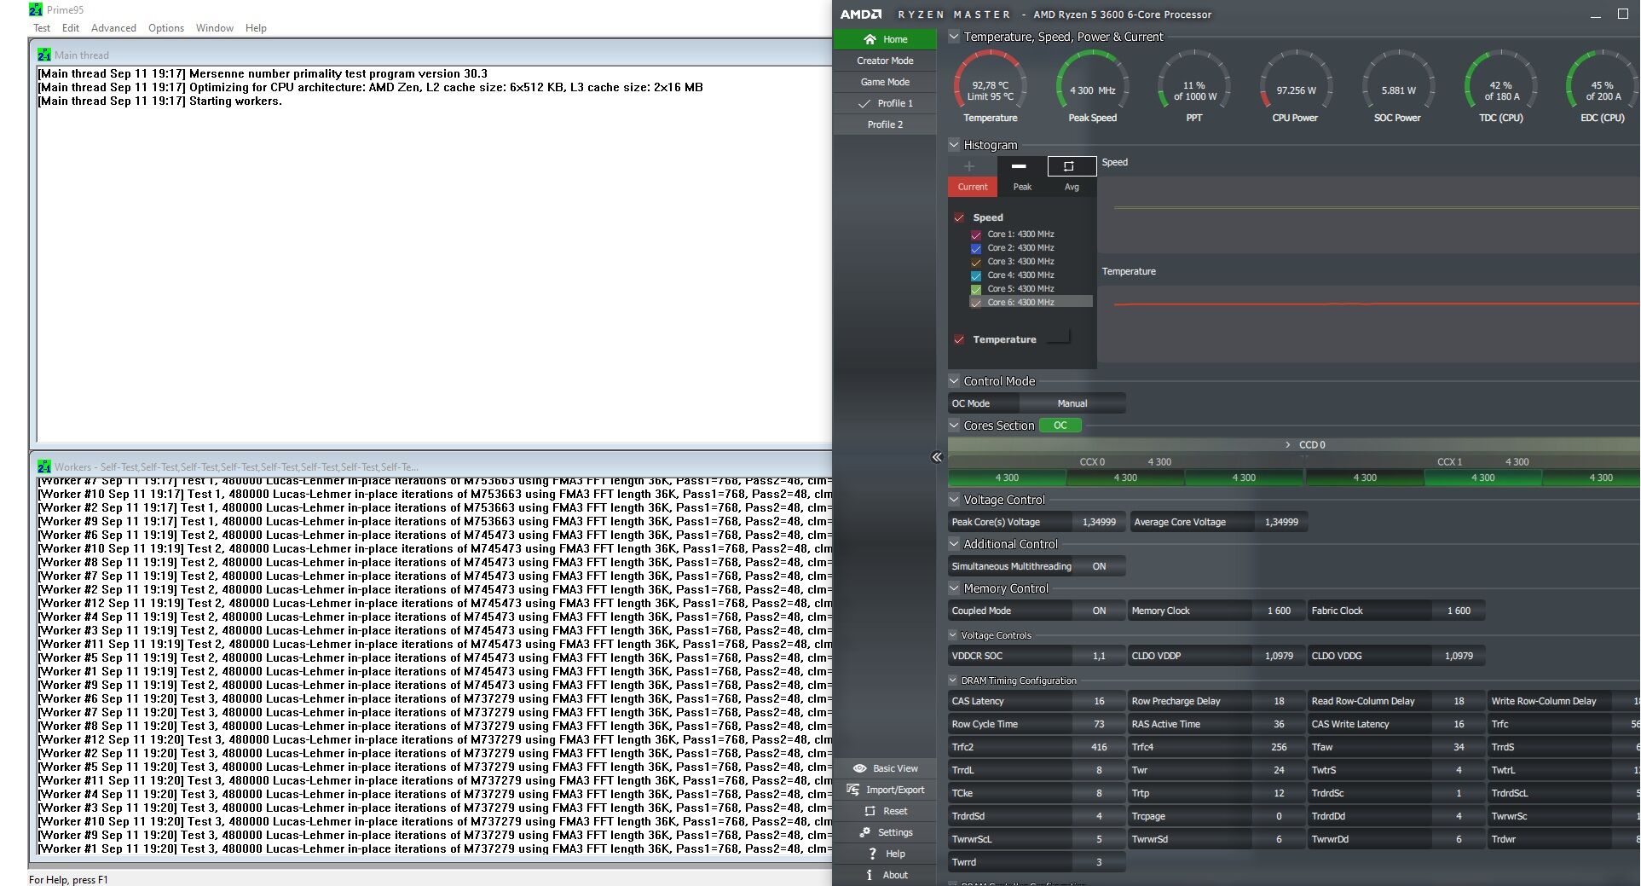Open Settings via the gear icon
This screenshot has height=886, width=1641.
864,832
